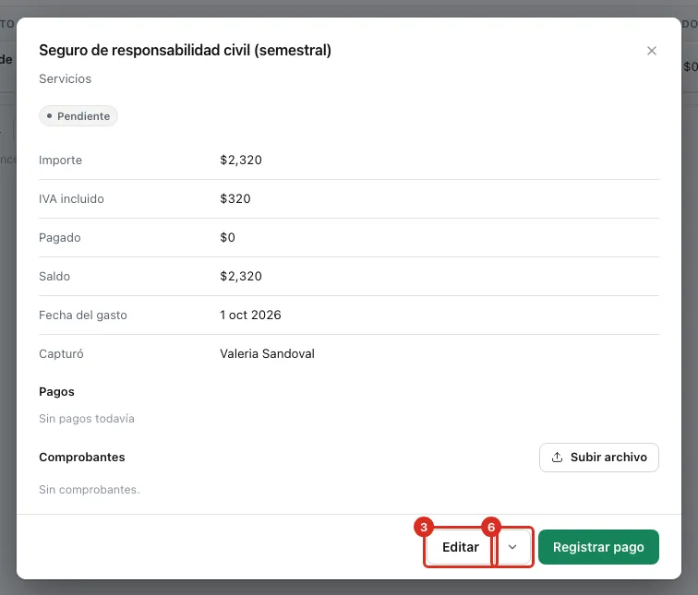
Task: Click the IVA incluido label
Action: point(71,198)
